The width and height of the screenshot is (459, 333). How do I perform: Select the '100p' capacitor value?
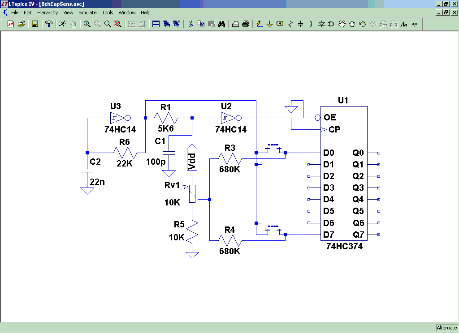pos(156,162)
